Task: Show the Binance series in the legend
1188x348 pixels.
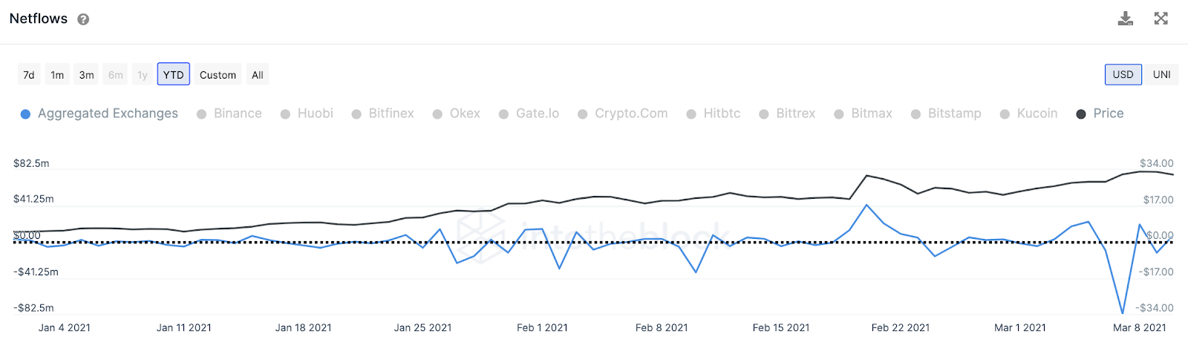Action: 229,114
